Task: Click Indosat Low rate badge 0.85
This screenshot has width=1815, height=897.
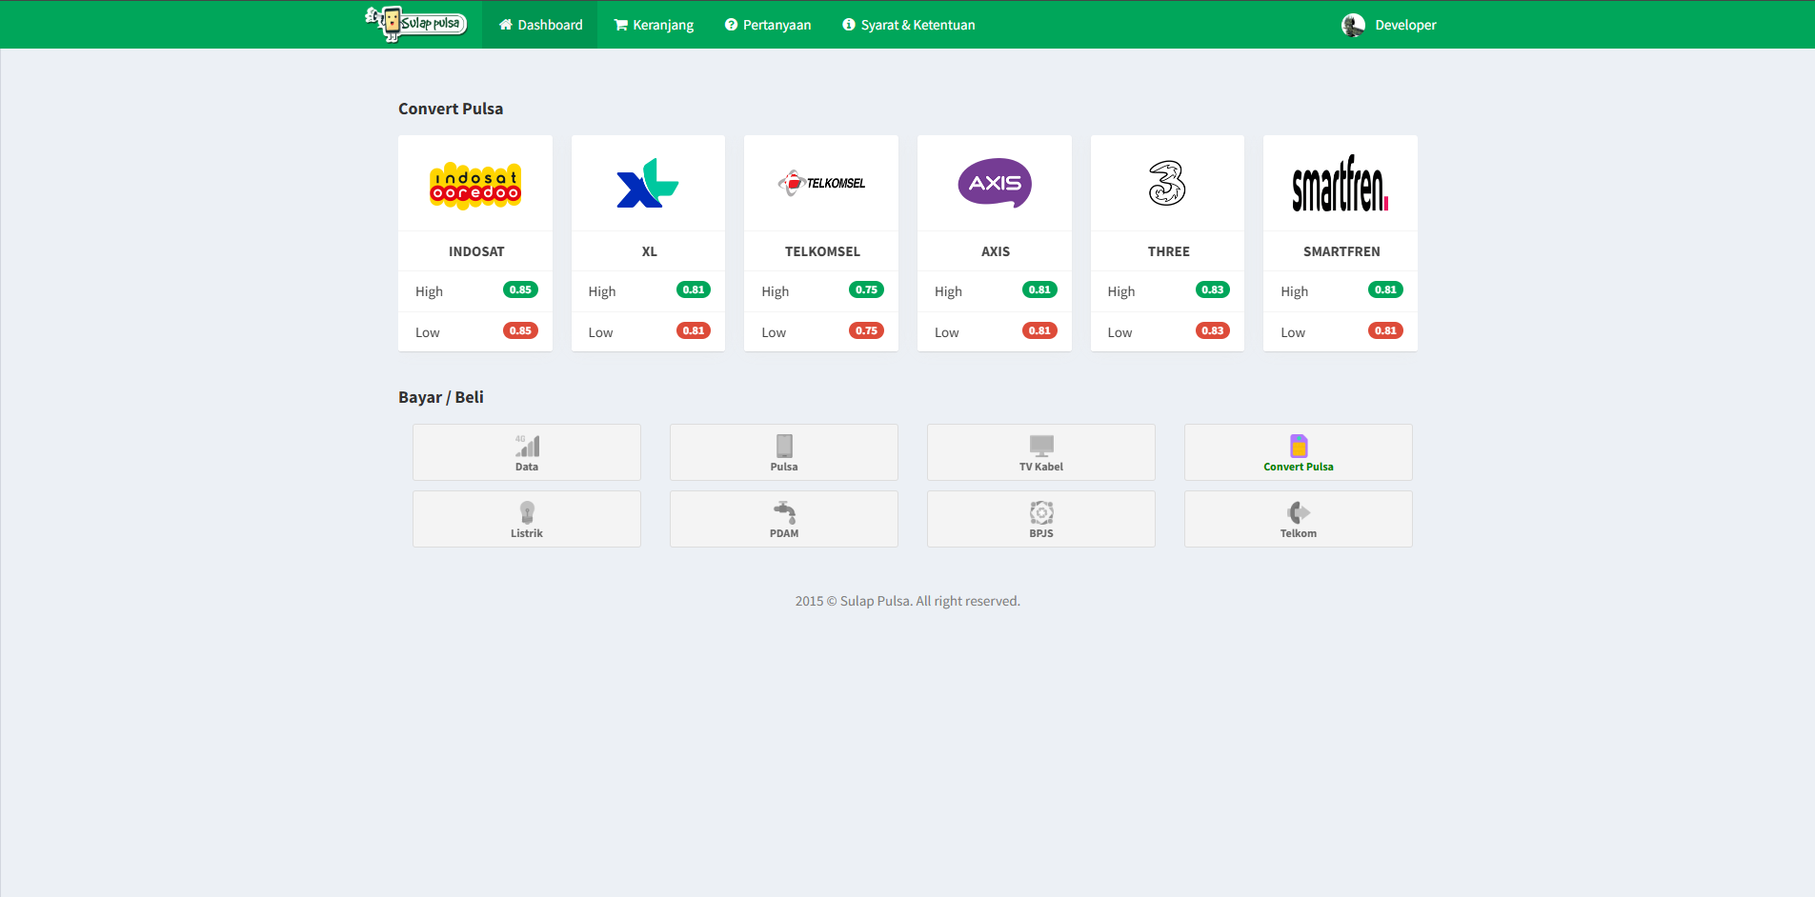Action: pos(520,330)
